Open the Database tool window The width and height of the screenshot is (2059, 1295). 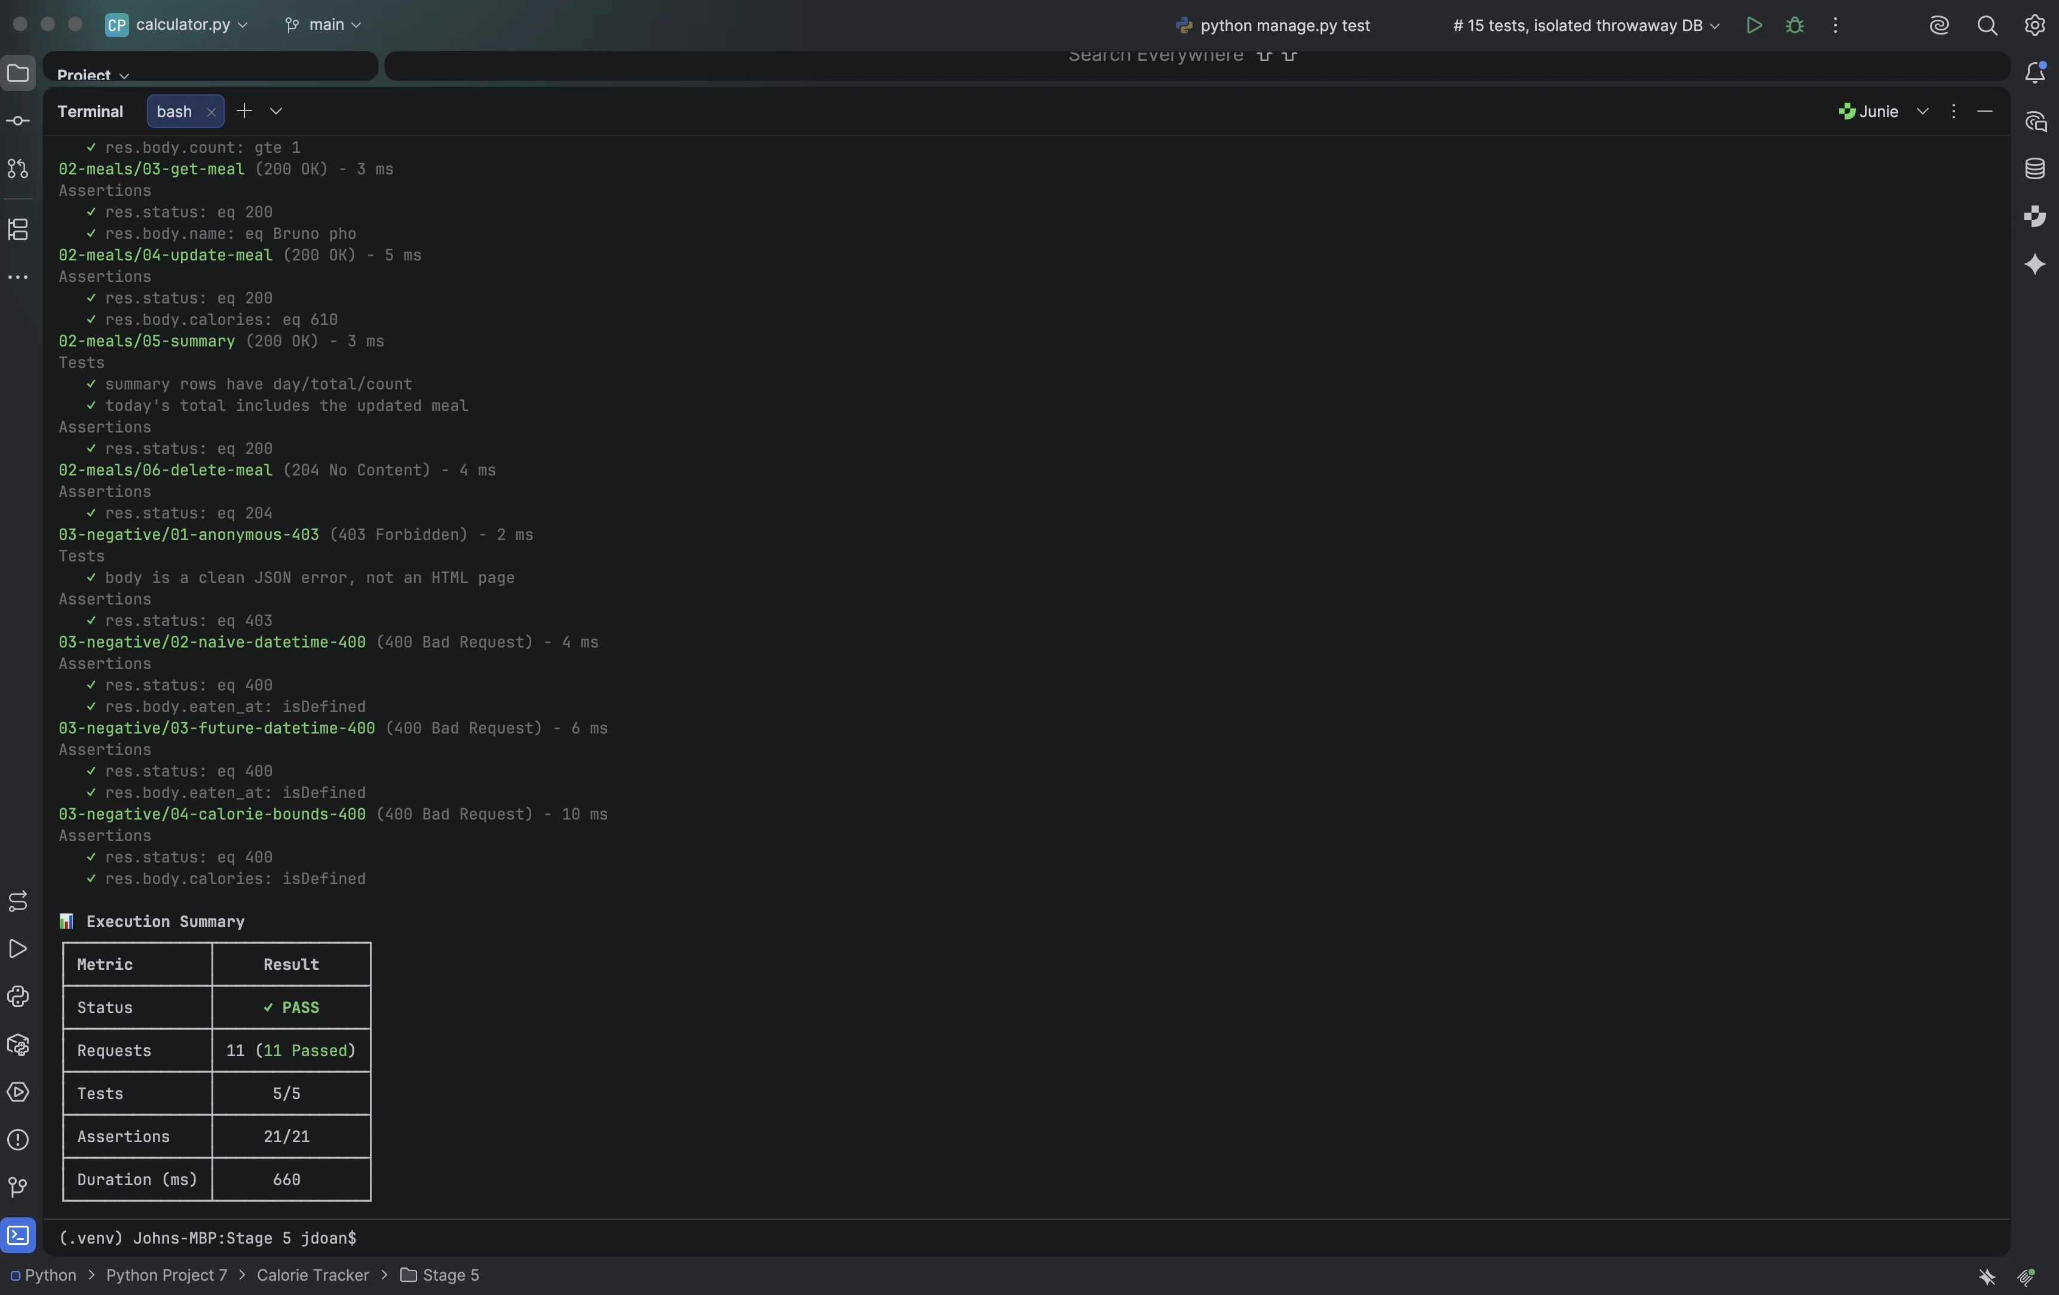[2035, 168]
